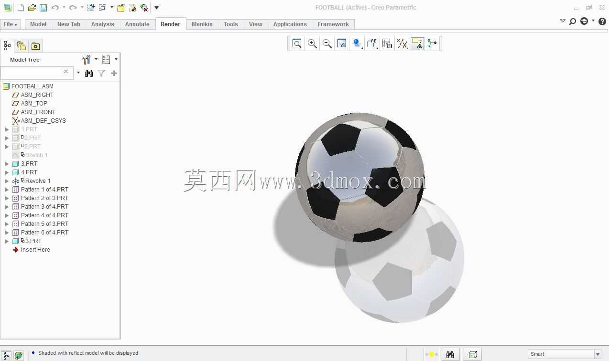Select Pattern 4 of 4.PRT
Viewport: 609px width, 361px height.
point(44,215)
